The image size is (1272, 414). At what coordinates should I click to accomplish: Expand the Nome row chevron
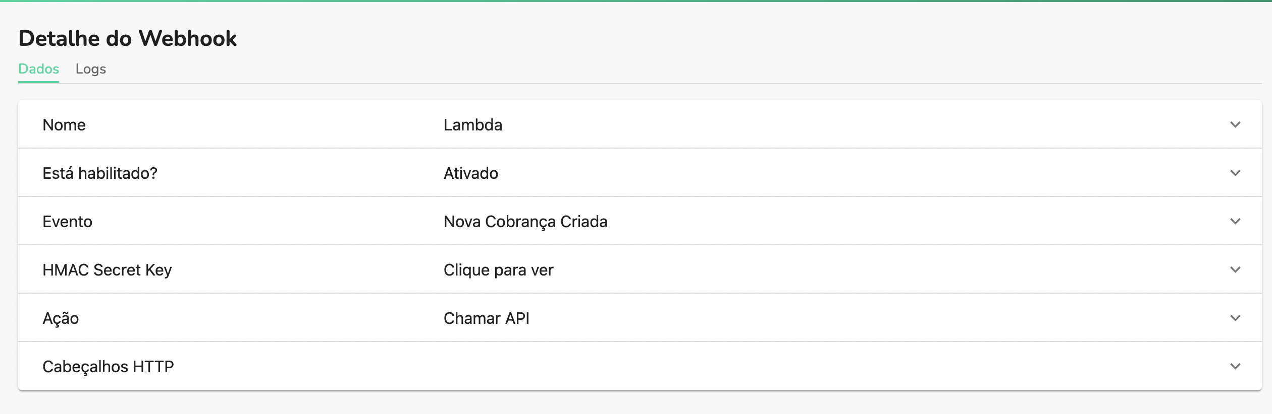[1236, 125]
